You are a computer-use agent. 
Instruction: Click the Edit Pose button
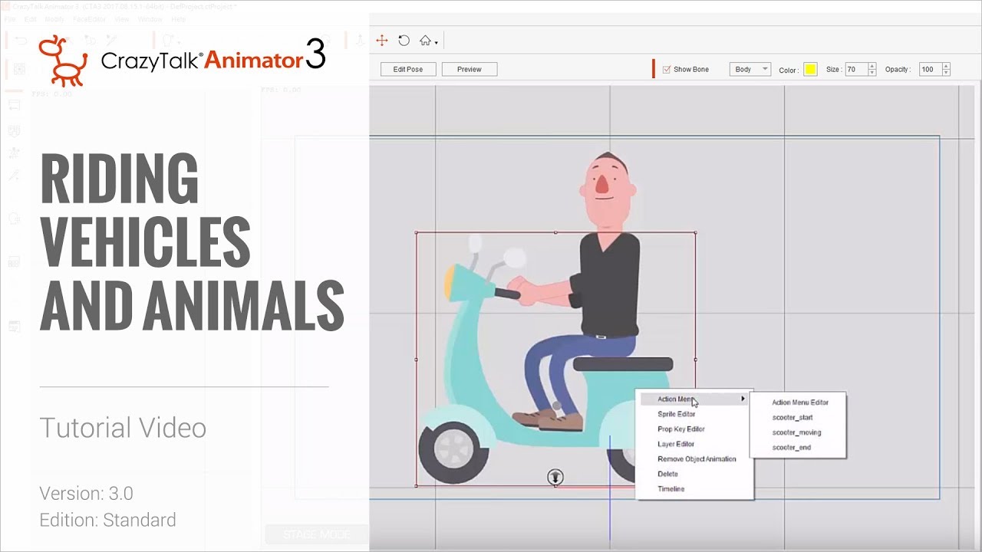coord(408,69)
